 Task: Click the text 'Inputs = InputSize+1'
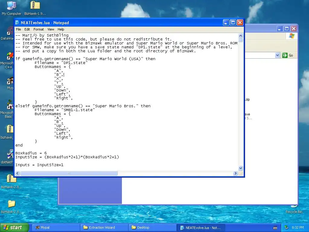[40, 165]
